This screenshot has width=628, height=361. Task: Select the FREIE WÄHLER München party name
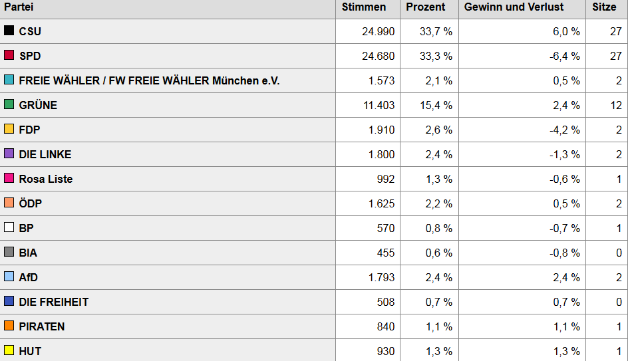coord(149,80)
